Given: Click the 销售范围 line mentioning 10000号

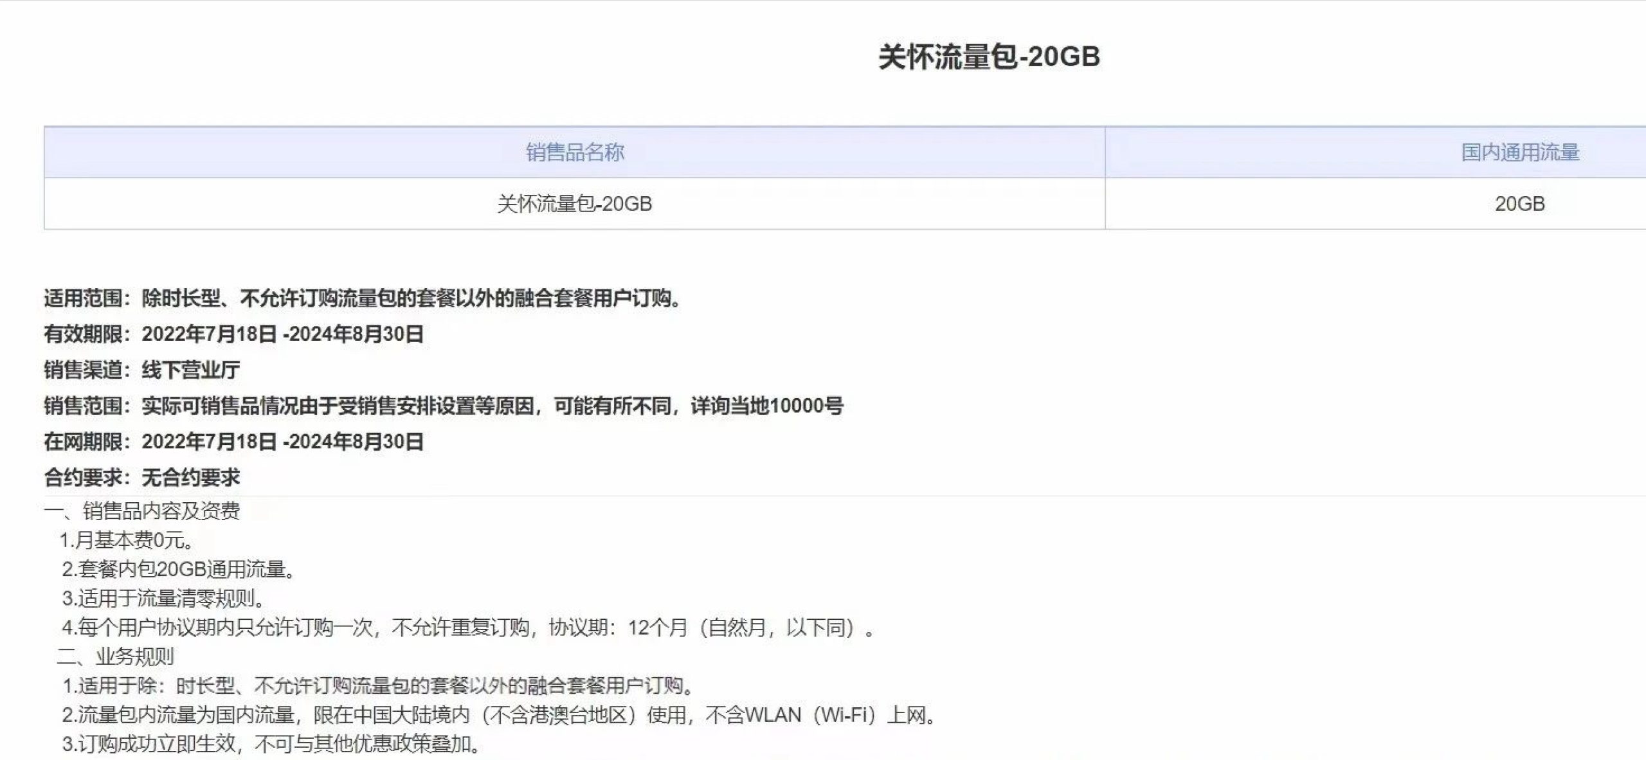Looking at the screenshot, I should [444, 406].
